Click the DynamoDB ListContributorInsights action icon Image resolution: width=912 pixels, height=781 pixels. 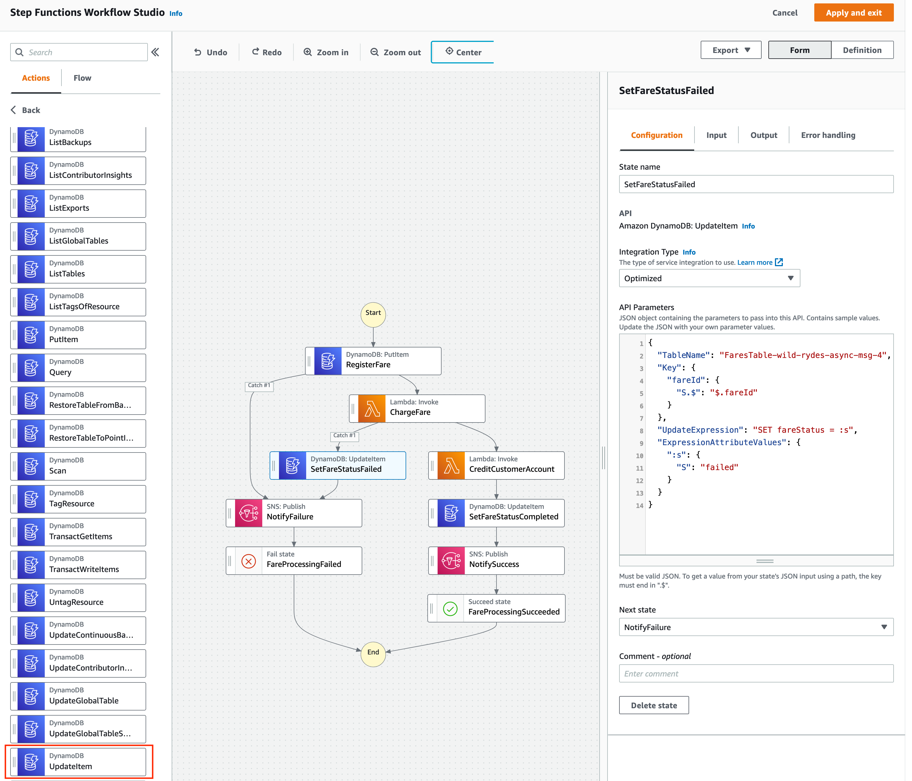[x=31, y=171]
